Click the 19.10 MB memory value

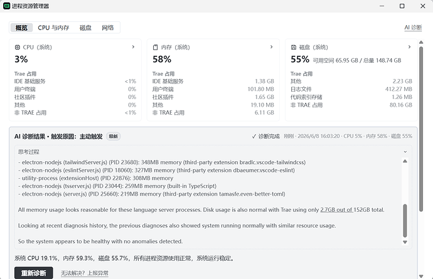click(x=262, y=105)
